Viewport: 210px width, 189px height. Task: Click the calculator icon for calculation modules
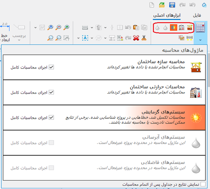(200, 28)
